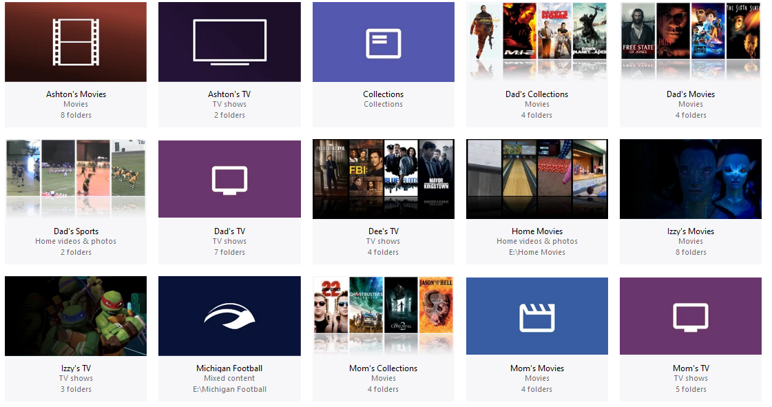Click the Dee's TV title
The height and width of the screenshot is (407, 772).
pyautogui.click(x=383, y=231)
